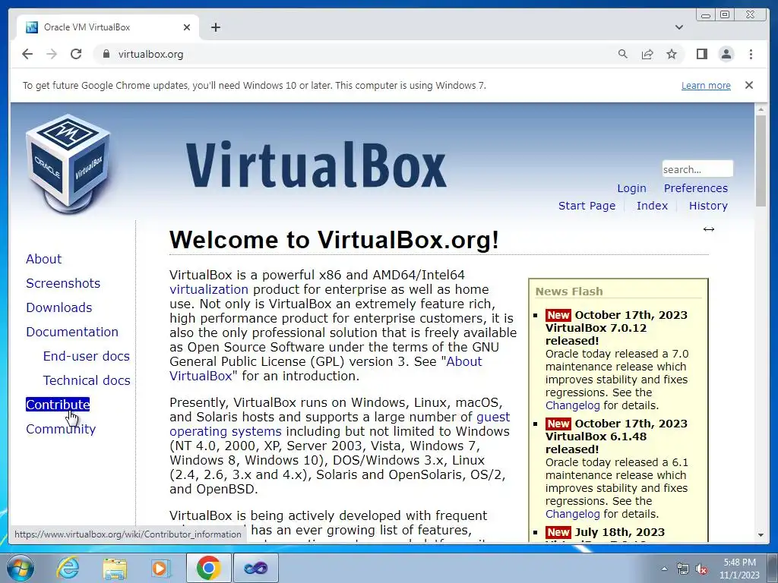Screen dimensions: 778x583
Task: Go back to the previous page
Action: coord(27,54)
